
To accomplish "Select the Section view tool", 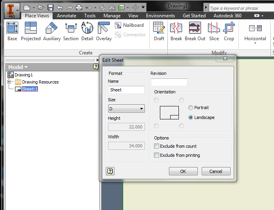I will pos(71,32).
